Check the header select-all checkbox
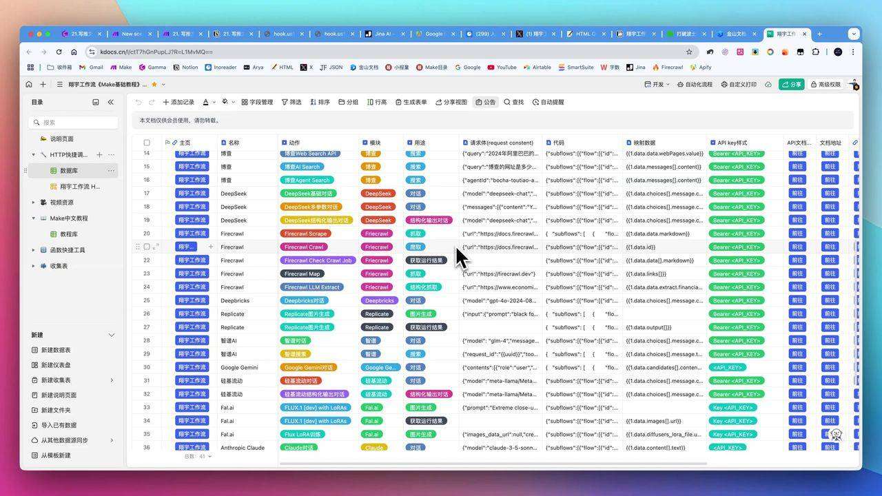The height and width of the screenshot is (496, 882). click(x=147, y=143)
